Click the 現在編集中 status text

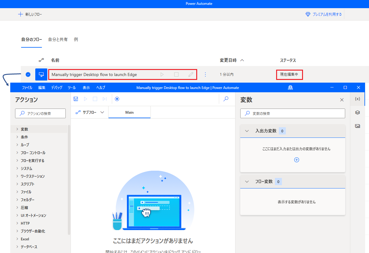click(x=289, y=74)
